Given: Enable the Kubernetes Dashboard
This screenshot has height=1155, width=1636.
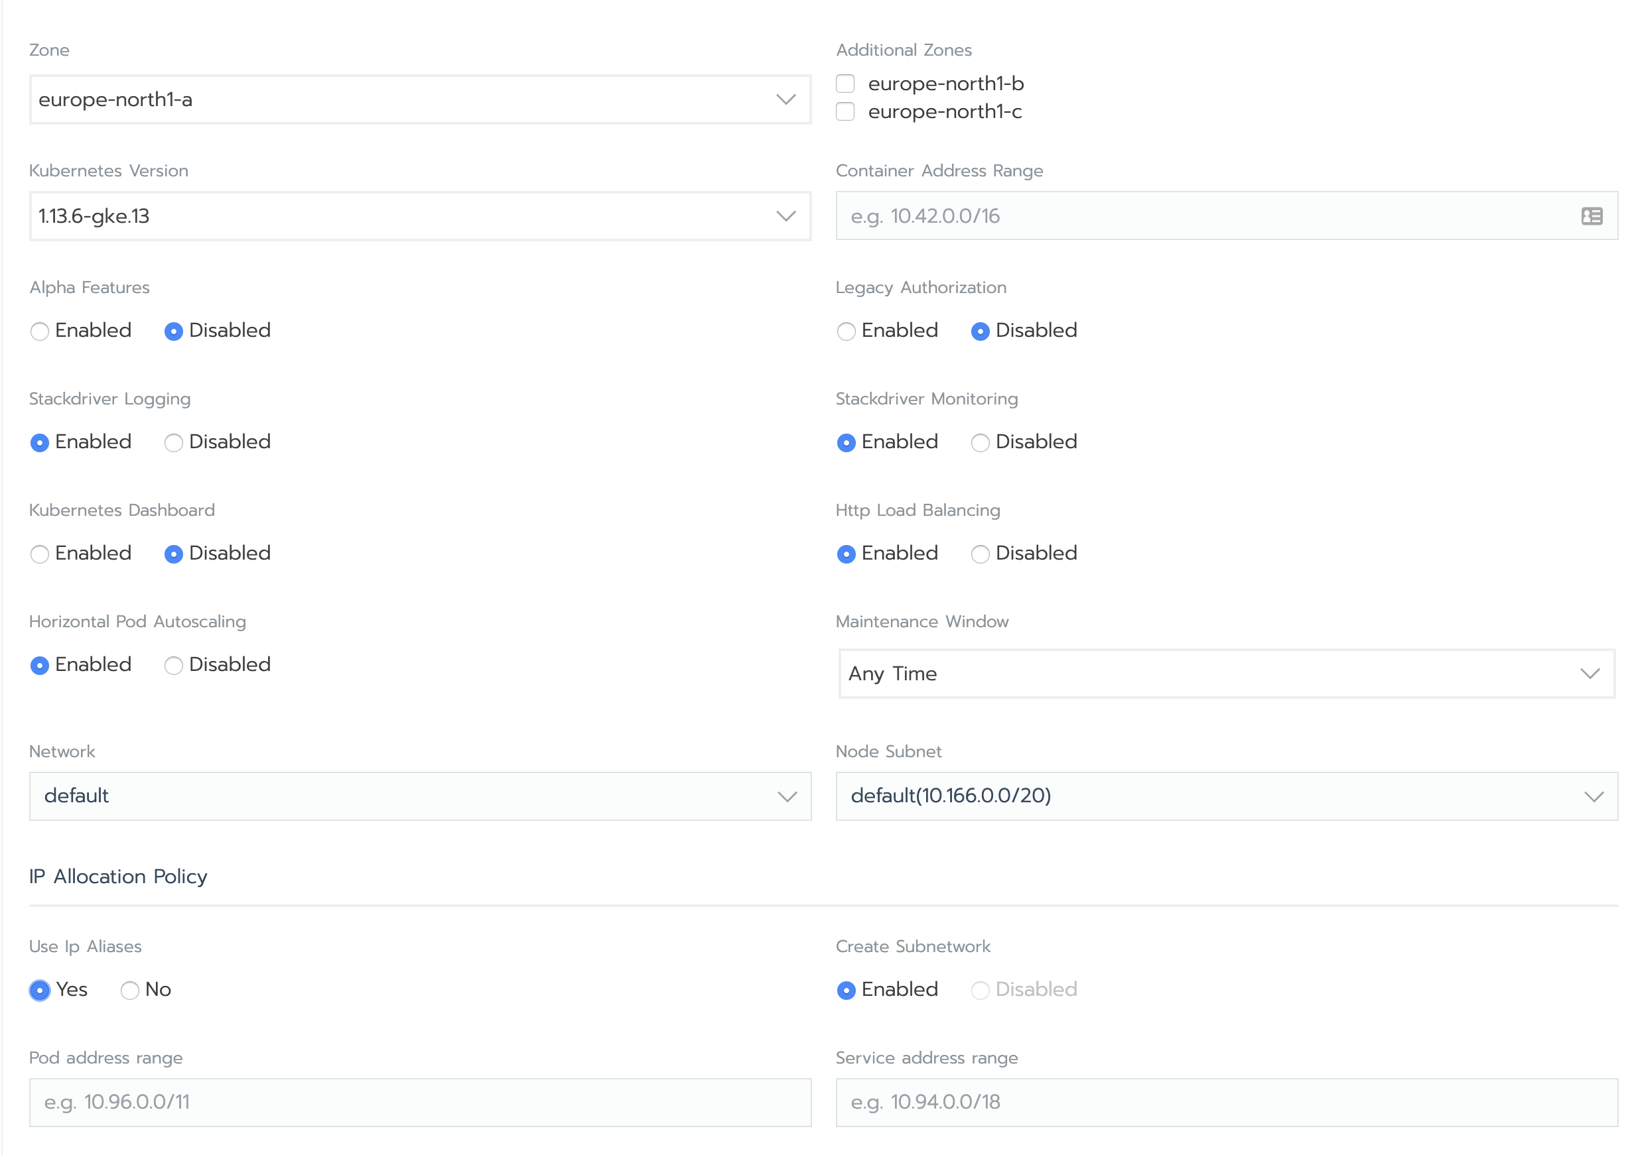Looking at the screenshot, I should tap(40, 554).
